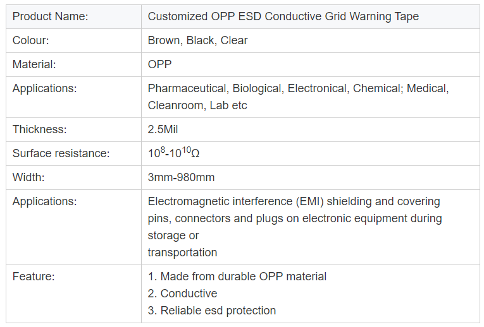484x327 pixels.
Task: Select the '3mm-980mm' width value
Action: click(x=181, y=177)
